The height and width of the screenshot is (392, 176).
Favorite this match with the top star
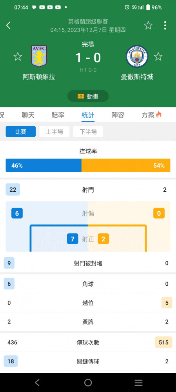(148, 25)
